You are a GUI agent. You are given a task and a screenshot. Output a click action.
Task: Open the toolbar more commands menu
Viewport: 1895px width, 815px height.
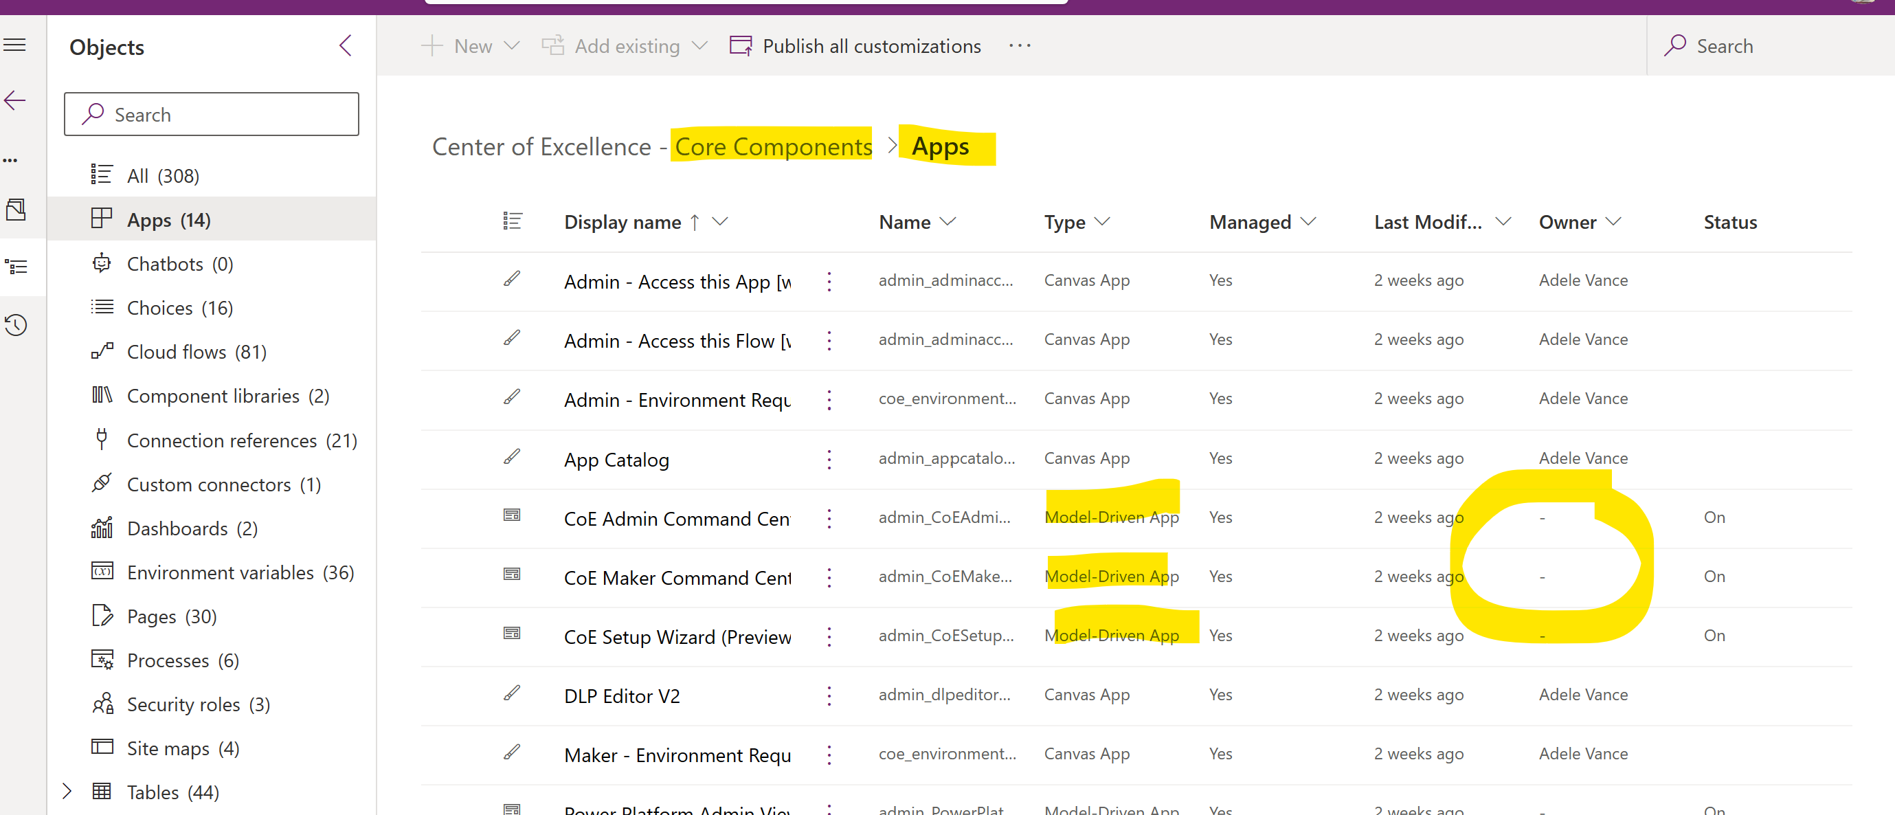1020,45
